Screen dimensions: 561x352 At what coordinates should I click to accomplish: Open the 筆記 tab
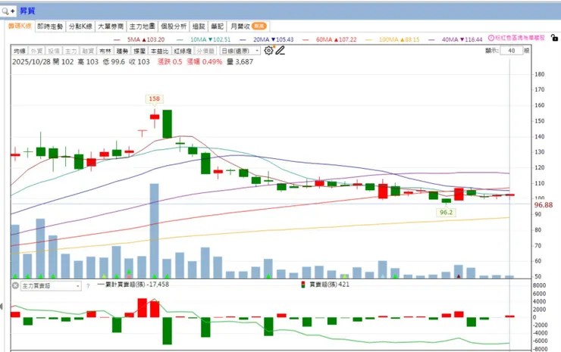click(x=217, y=26)
